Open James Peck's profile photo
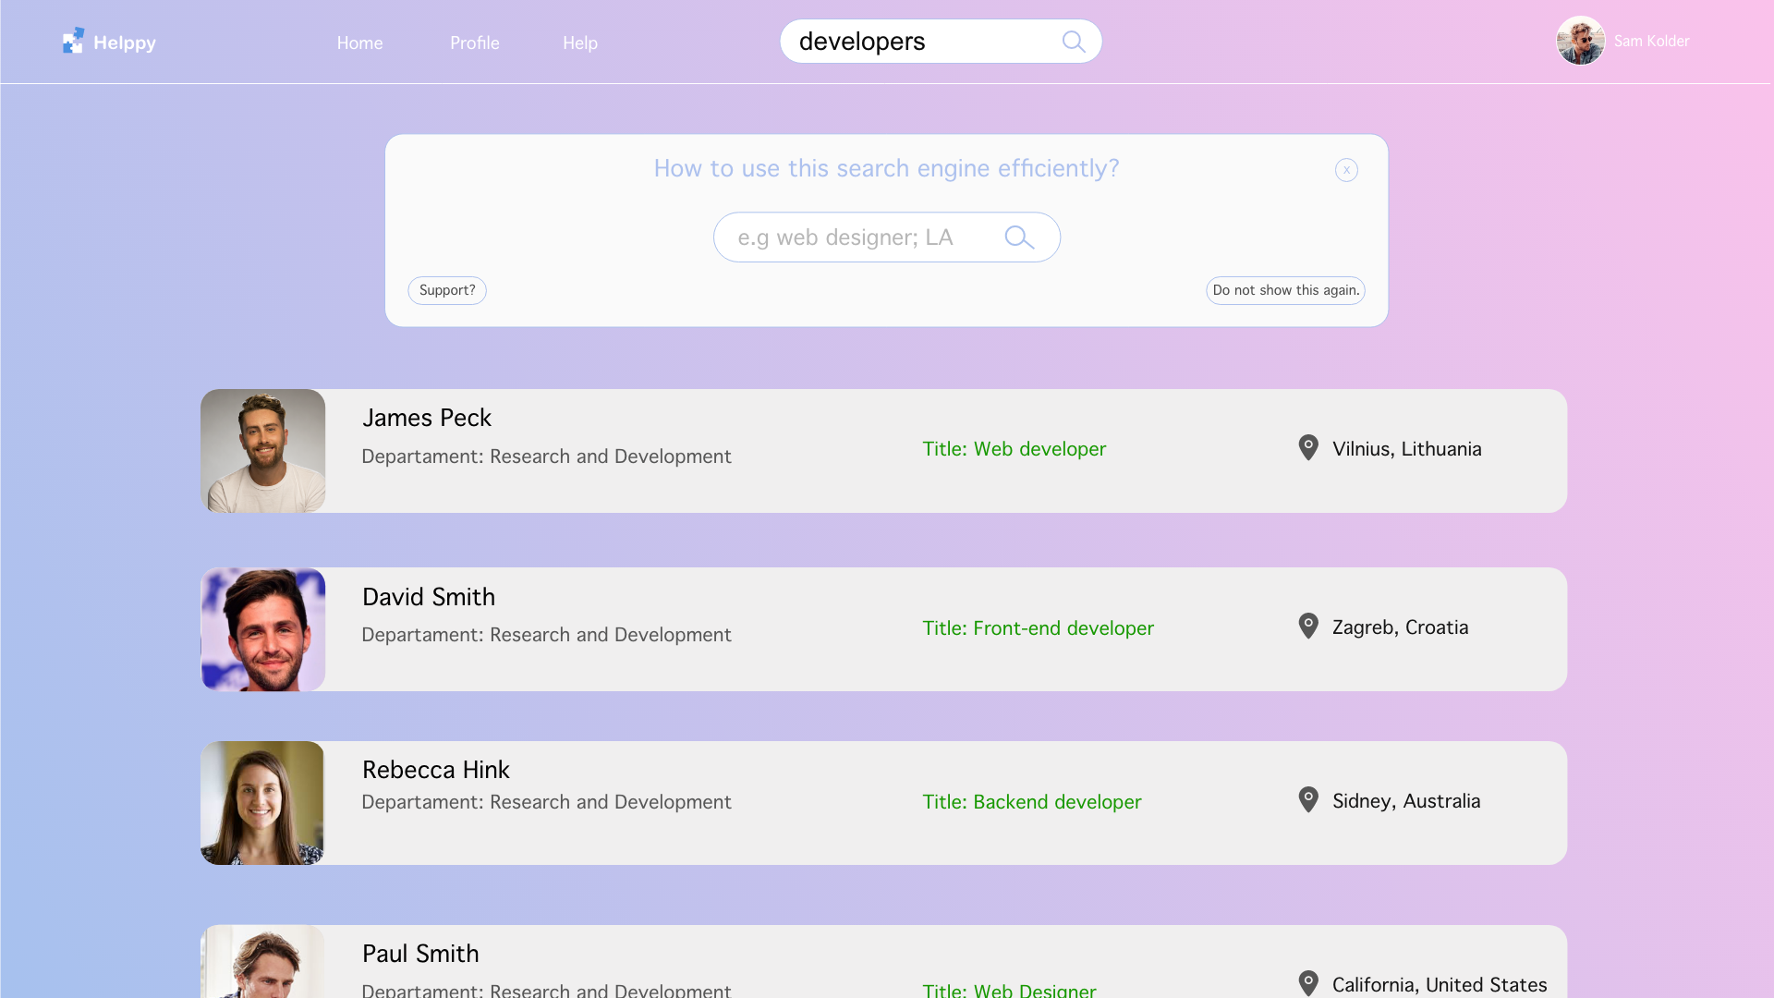The height and width of the screenshot is (998, 1774). click(x=263, y=451)
